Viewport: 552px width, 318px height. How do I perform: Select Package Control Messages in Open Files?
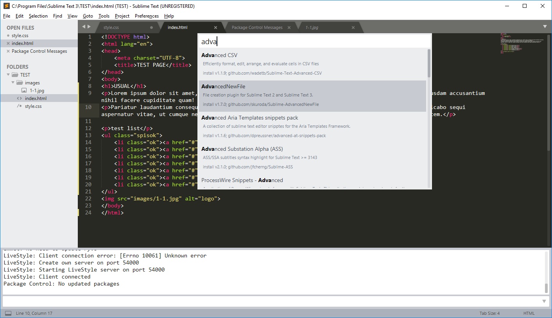point(39,51)
